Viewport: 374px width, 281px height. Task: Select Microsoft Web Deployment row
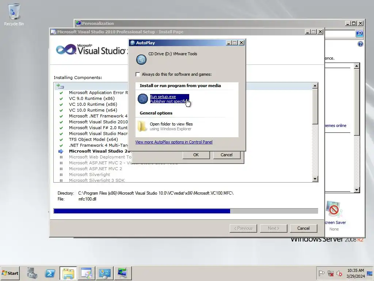100,157
